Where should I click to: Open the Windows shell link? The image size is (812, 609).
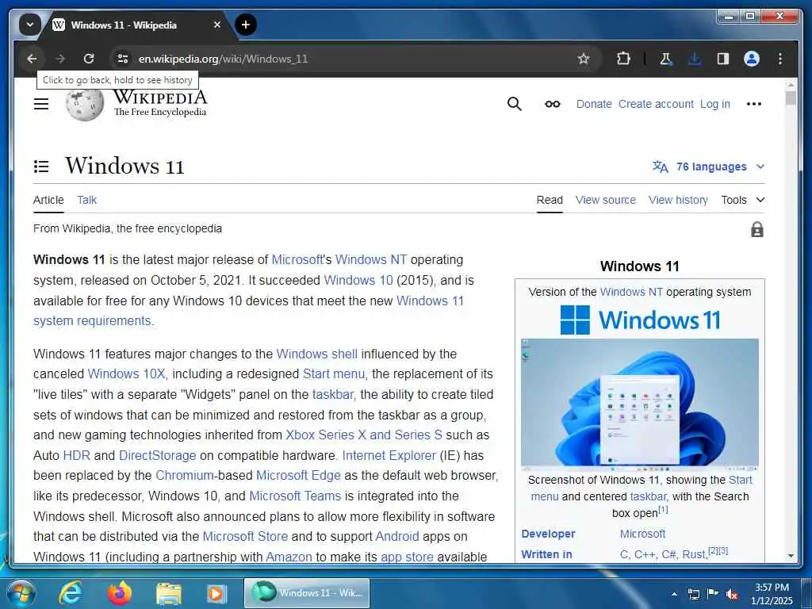[x=317, y=354]
